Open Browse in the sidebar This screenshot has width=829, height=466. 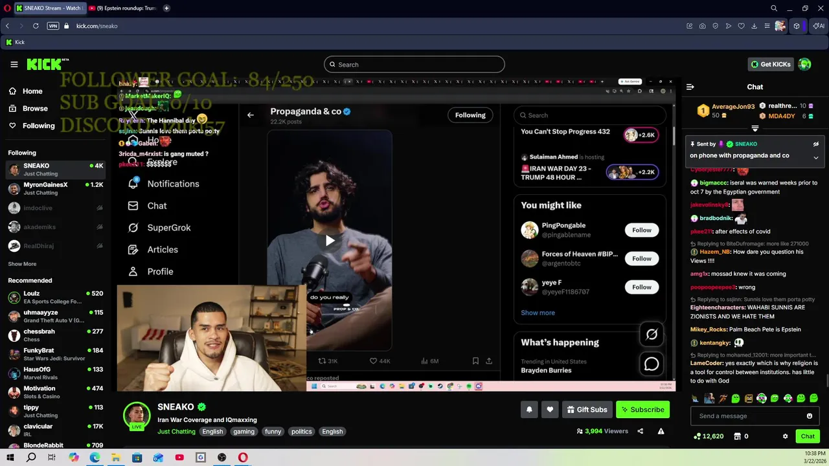[x=28, y=108]
